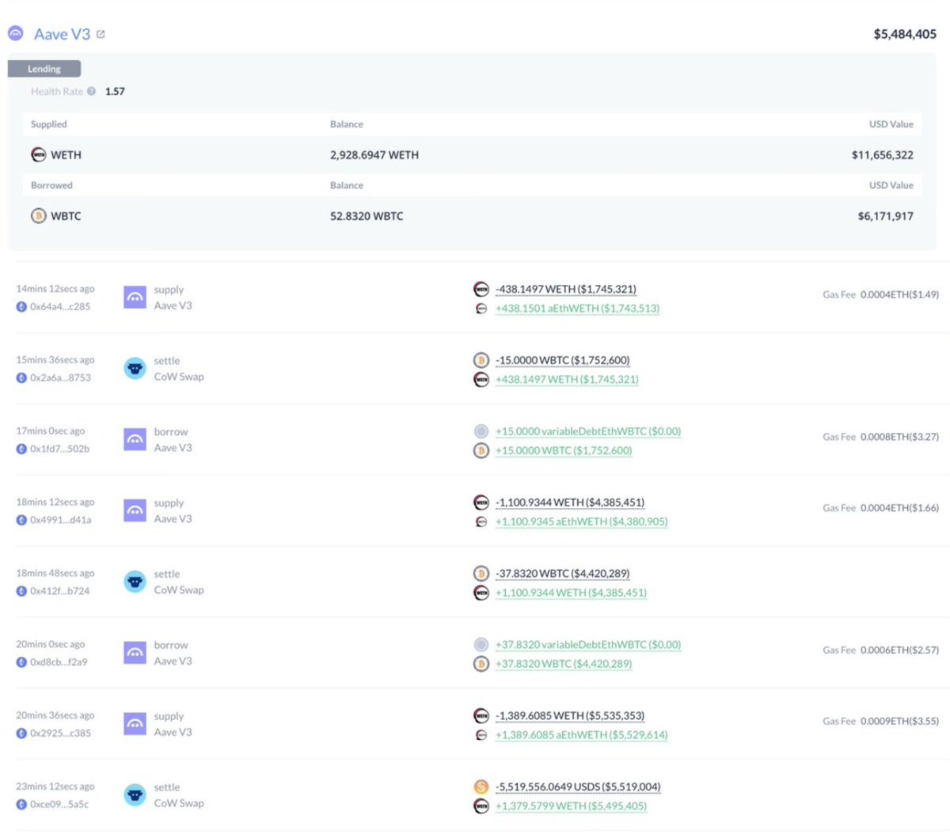Click +1,100.9344 WETH in the settle row
Screen dimensions: 950x838
(x=571, y=592)
